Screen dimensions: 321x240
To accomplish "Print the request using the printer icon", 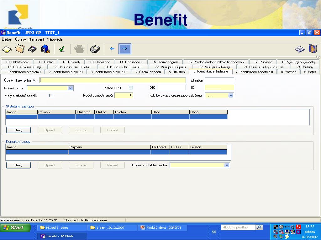I will coord(95,49).
